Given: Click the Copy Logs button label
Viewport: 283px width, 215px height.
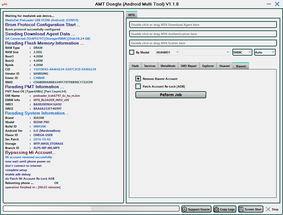Looking at the screenshot, I should 227,209.
